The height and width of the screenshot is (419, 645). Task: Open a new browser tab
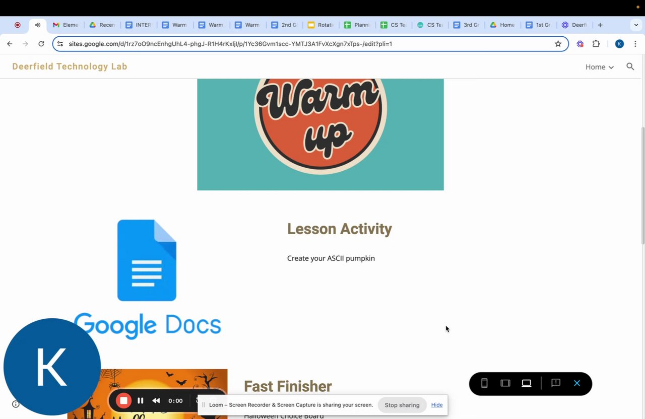(600, 25)
